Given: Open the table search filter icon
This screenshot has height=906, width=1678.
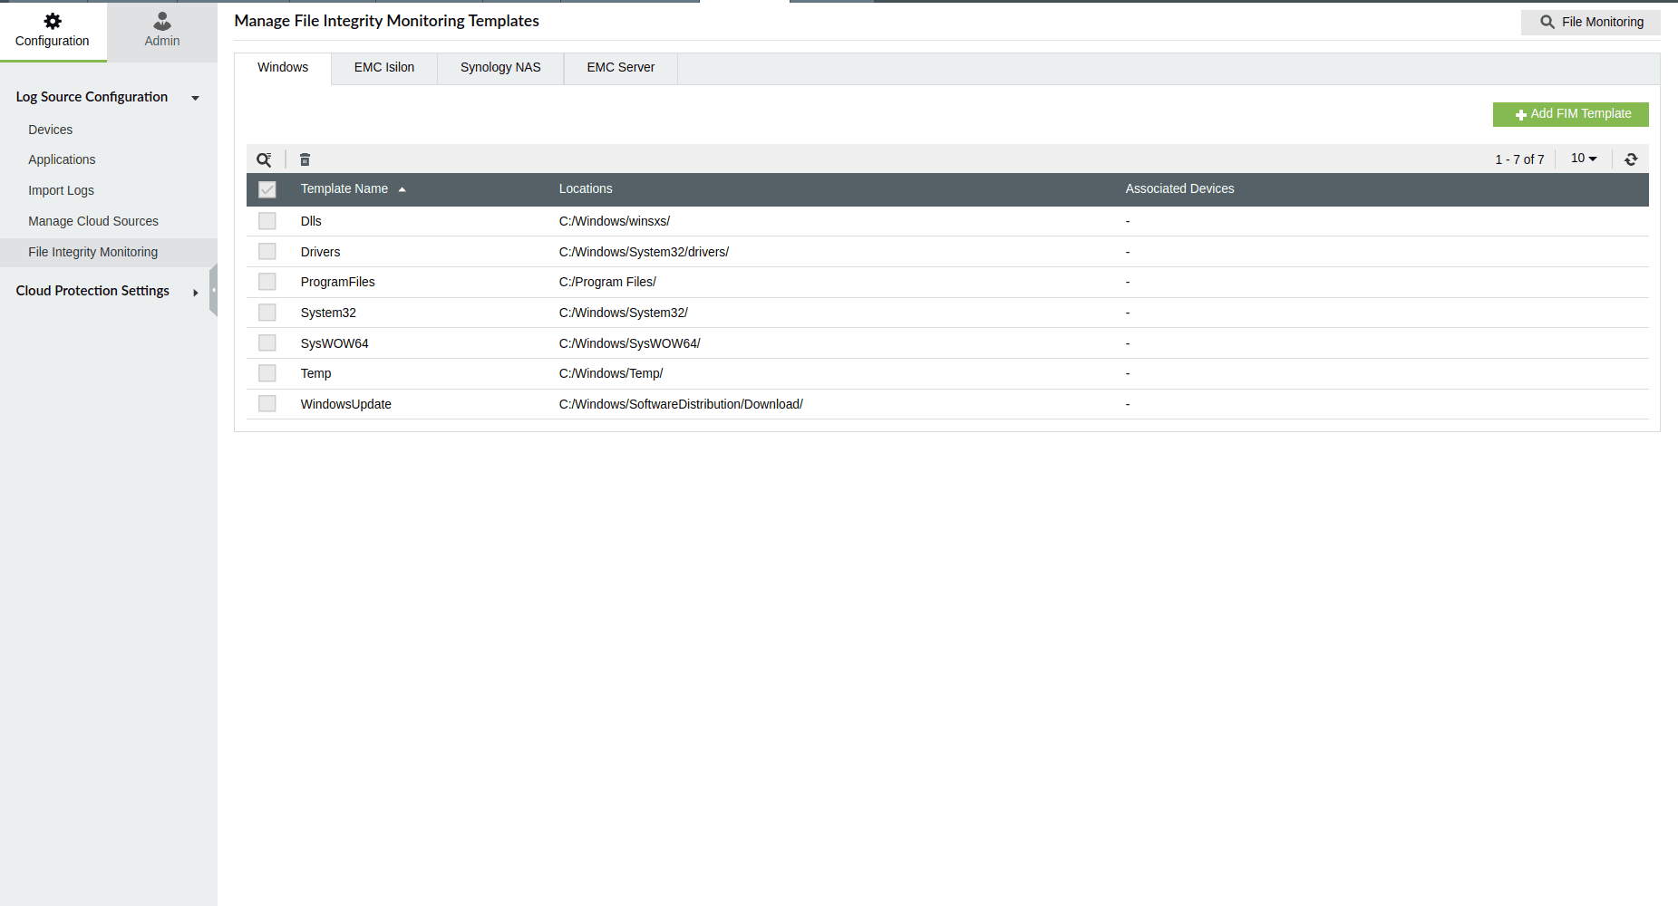Looking at the screenshot, I should coord(265,159).
